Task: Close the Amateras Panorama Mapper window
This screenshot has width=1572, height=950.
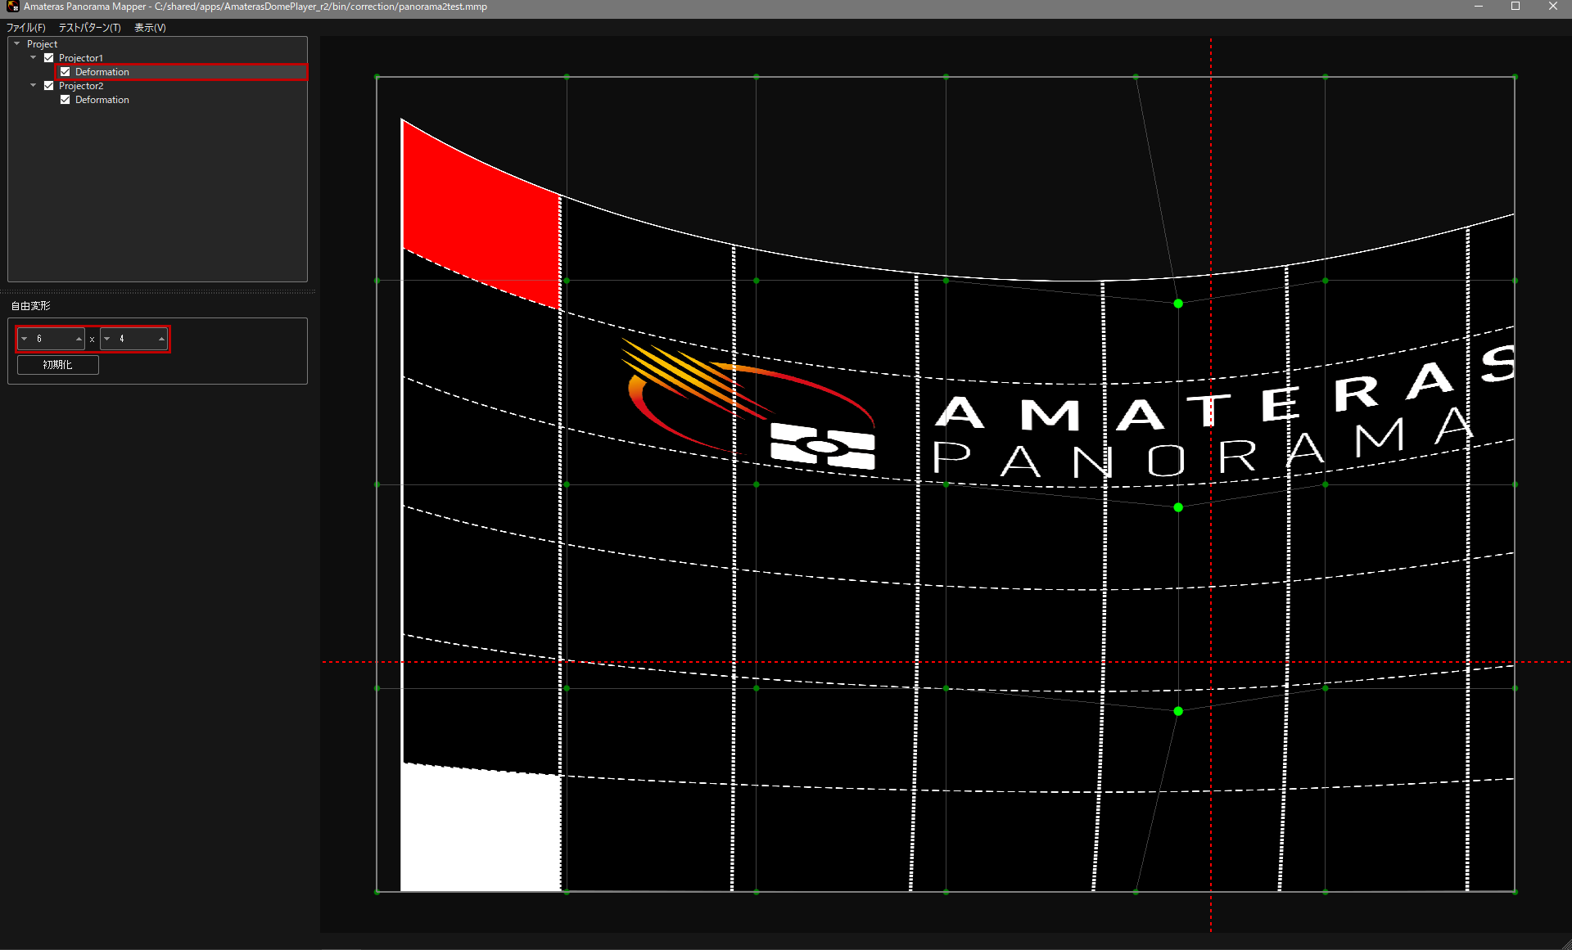Action: point(1553,7)
